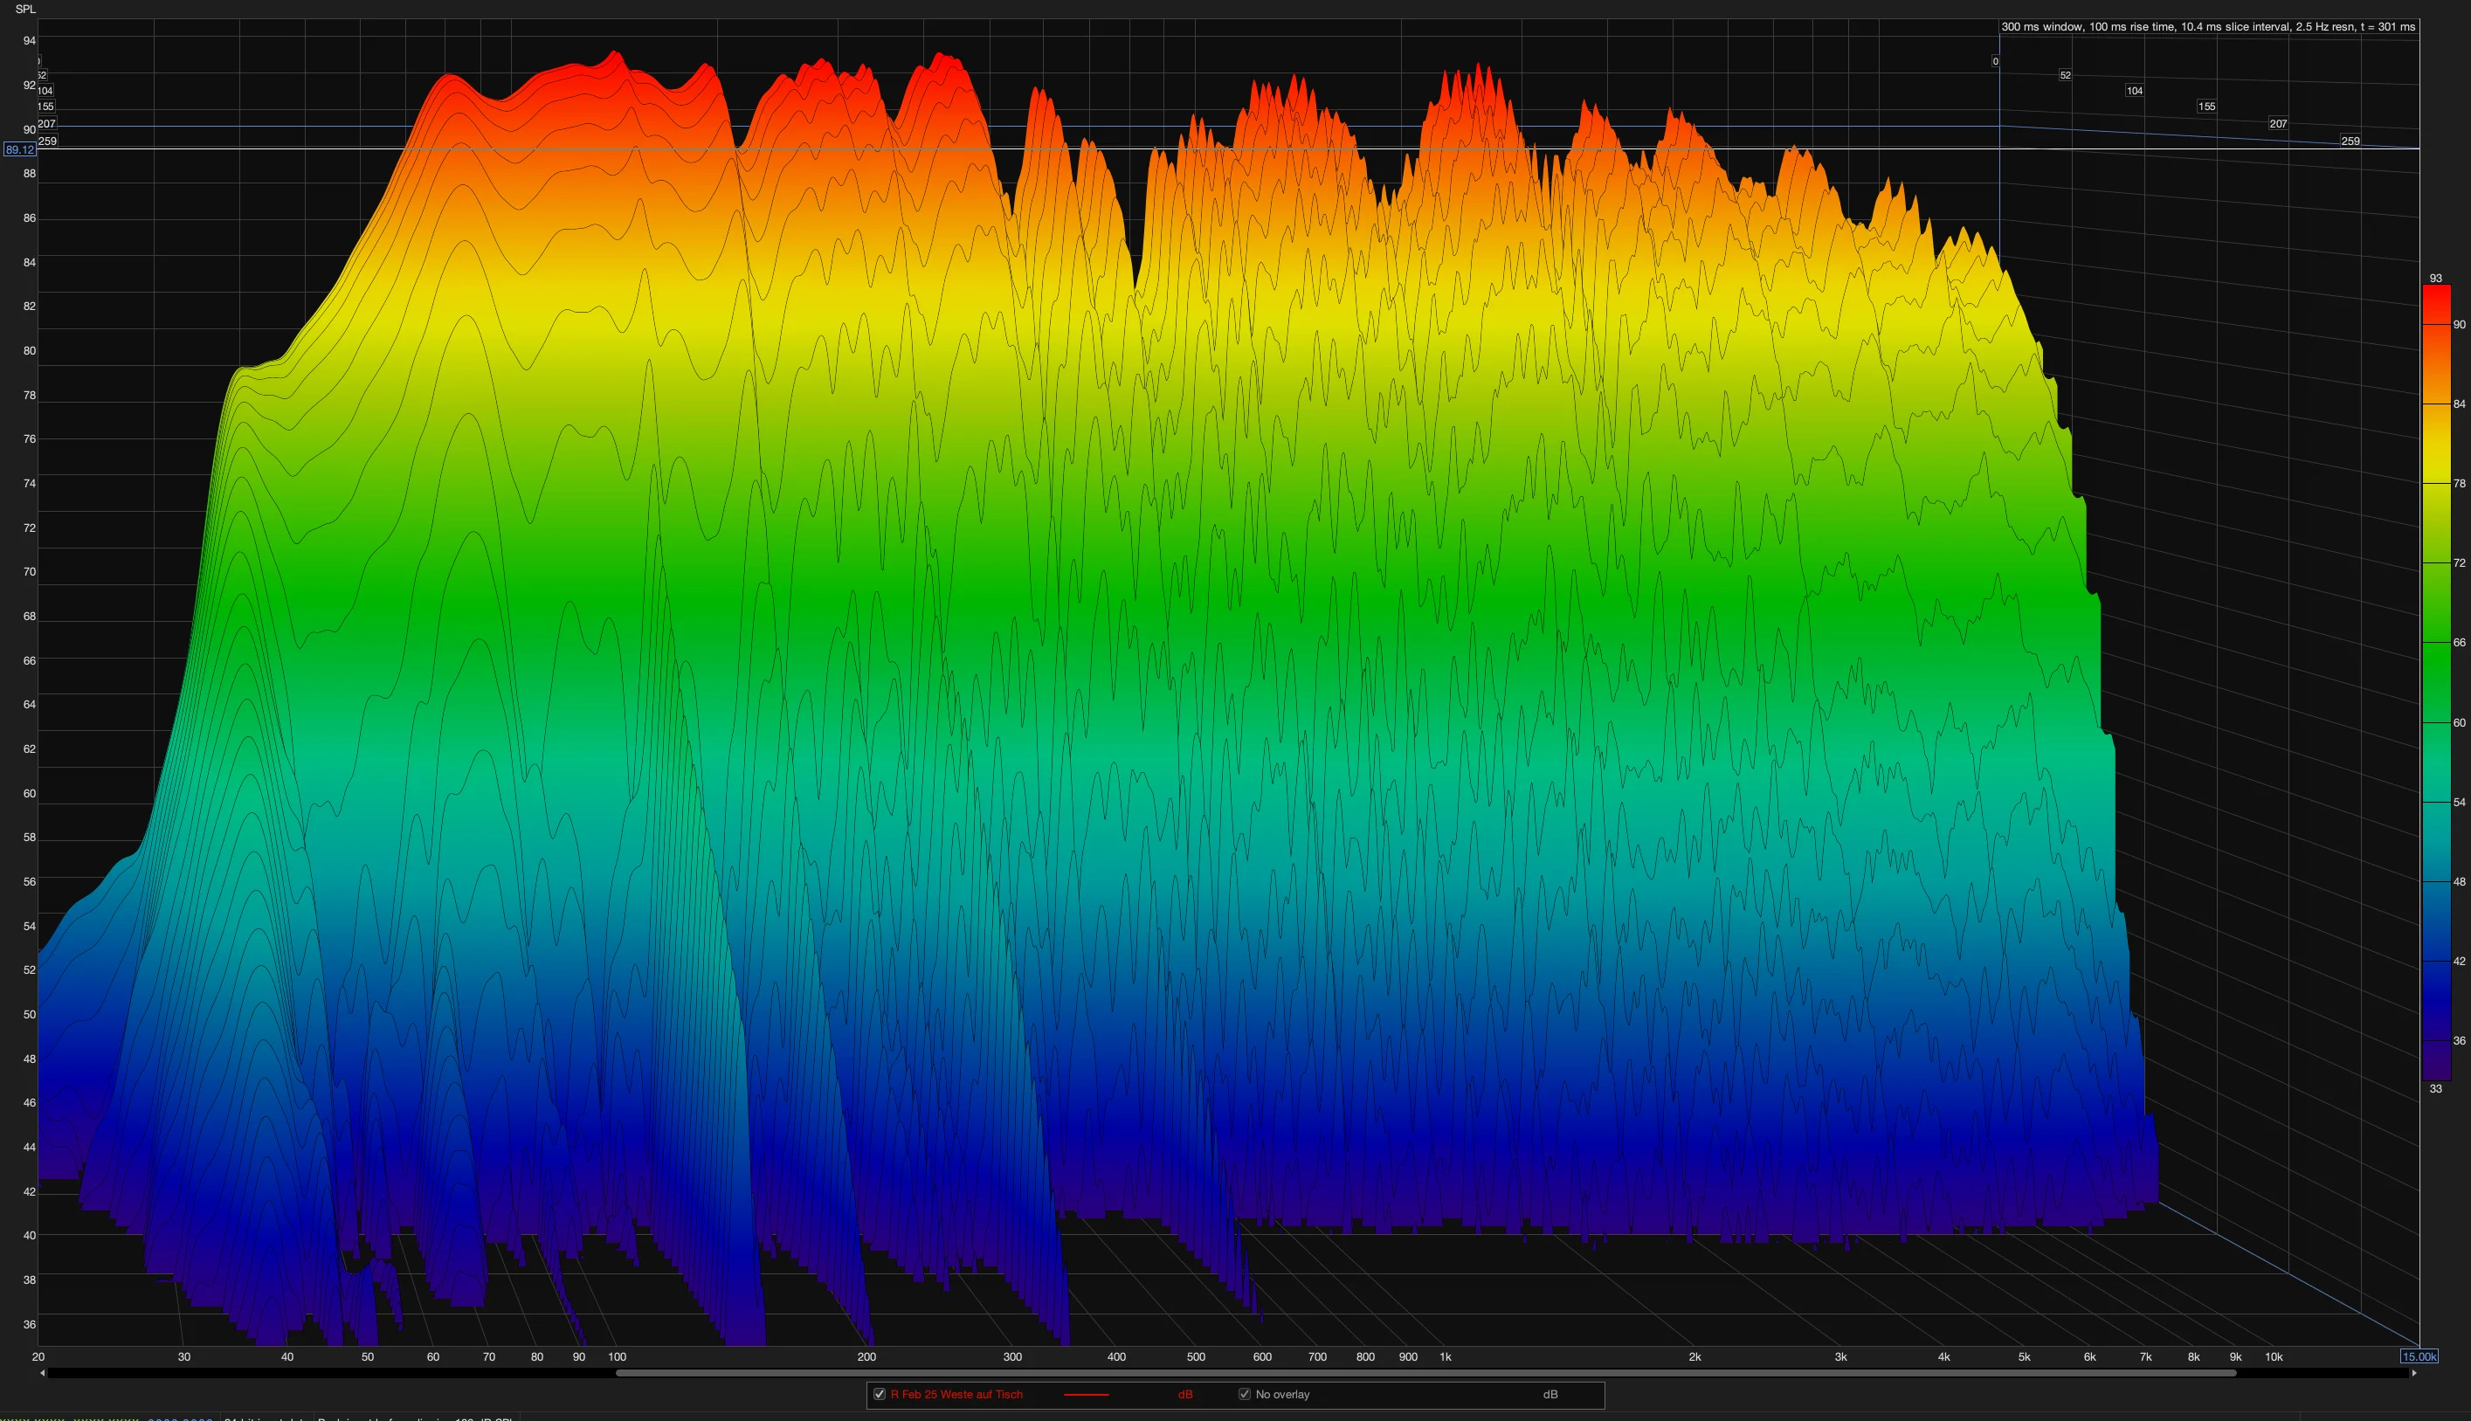The image size is (2471, 1421).
Task: Click the gray dB value beside No overlay
Action: (1550, 1394)
